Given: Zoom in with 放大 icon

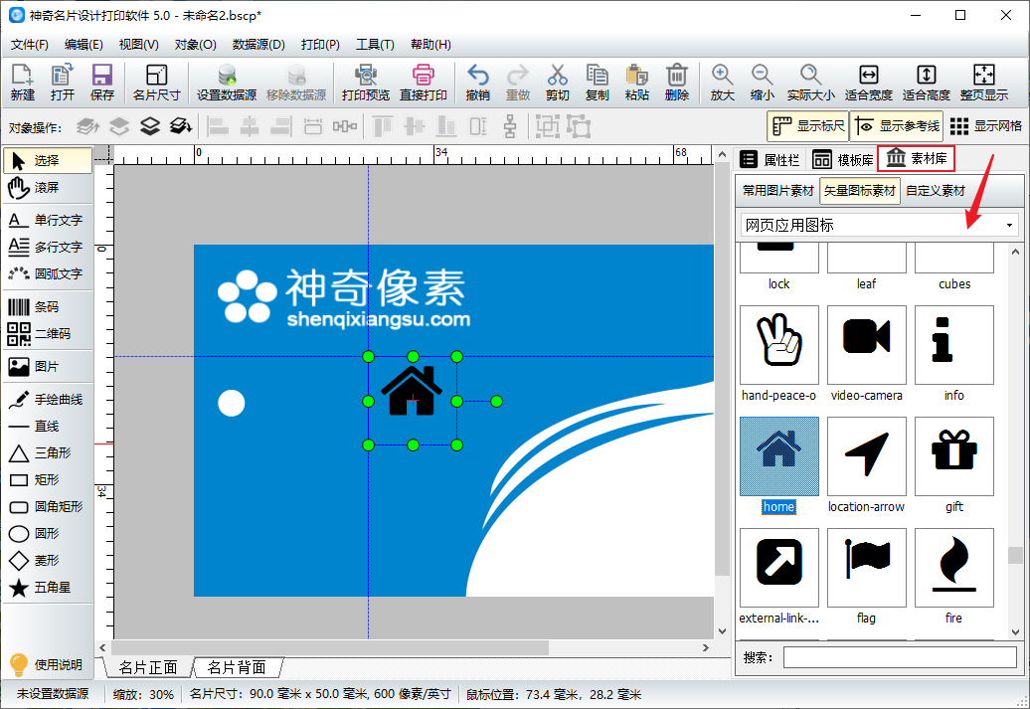Looking at the screenshot, I should coord(722,83).
